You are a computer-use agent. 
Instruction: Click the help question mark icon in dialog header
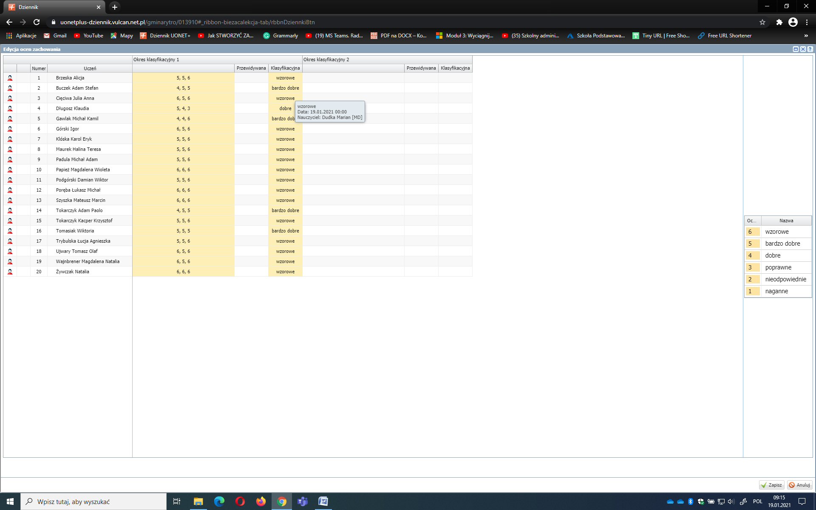(x=810, y=49)
